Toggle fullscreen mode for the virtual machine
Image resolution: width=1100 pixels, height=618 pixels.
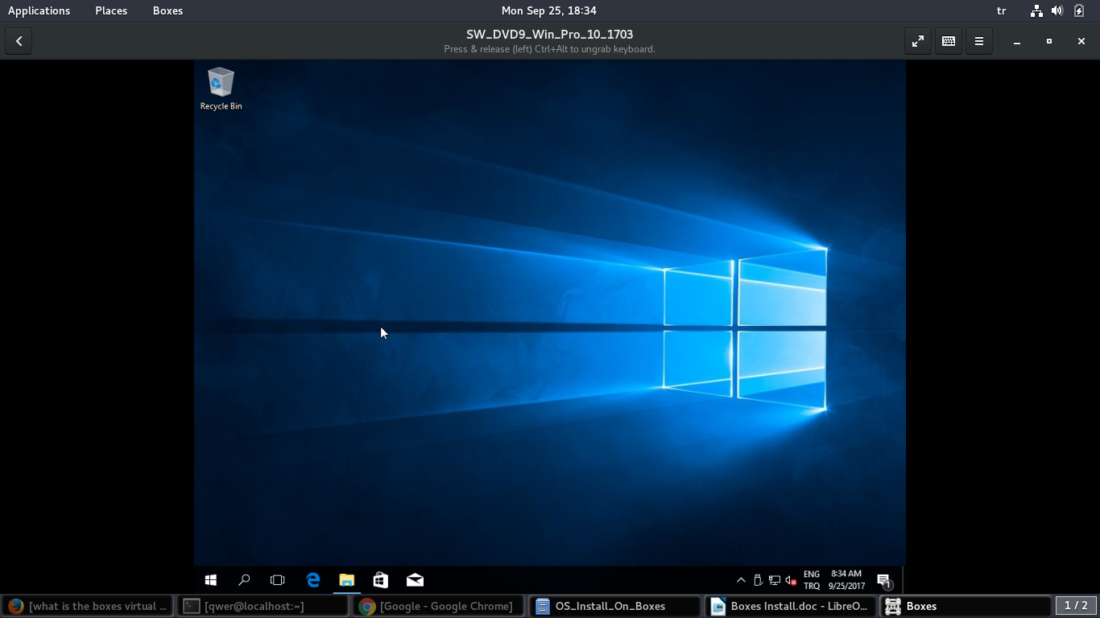(x=917, y=41)
